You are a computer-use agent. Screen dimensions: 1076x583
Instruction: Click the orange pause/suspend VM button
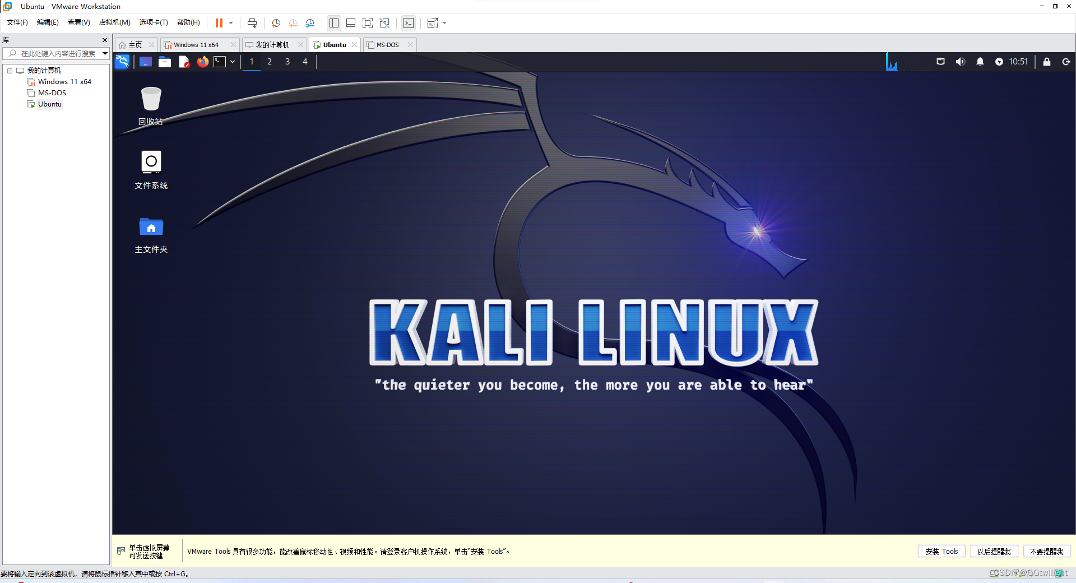click(219, 23)
